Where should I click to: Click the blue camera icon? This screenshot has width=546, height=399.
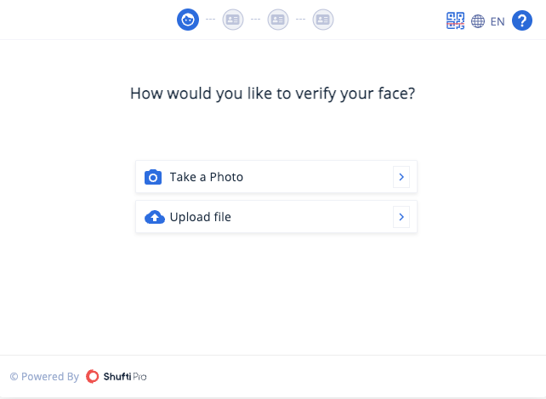(x=153, y=177)
